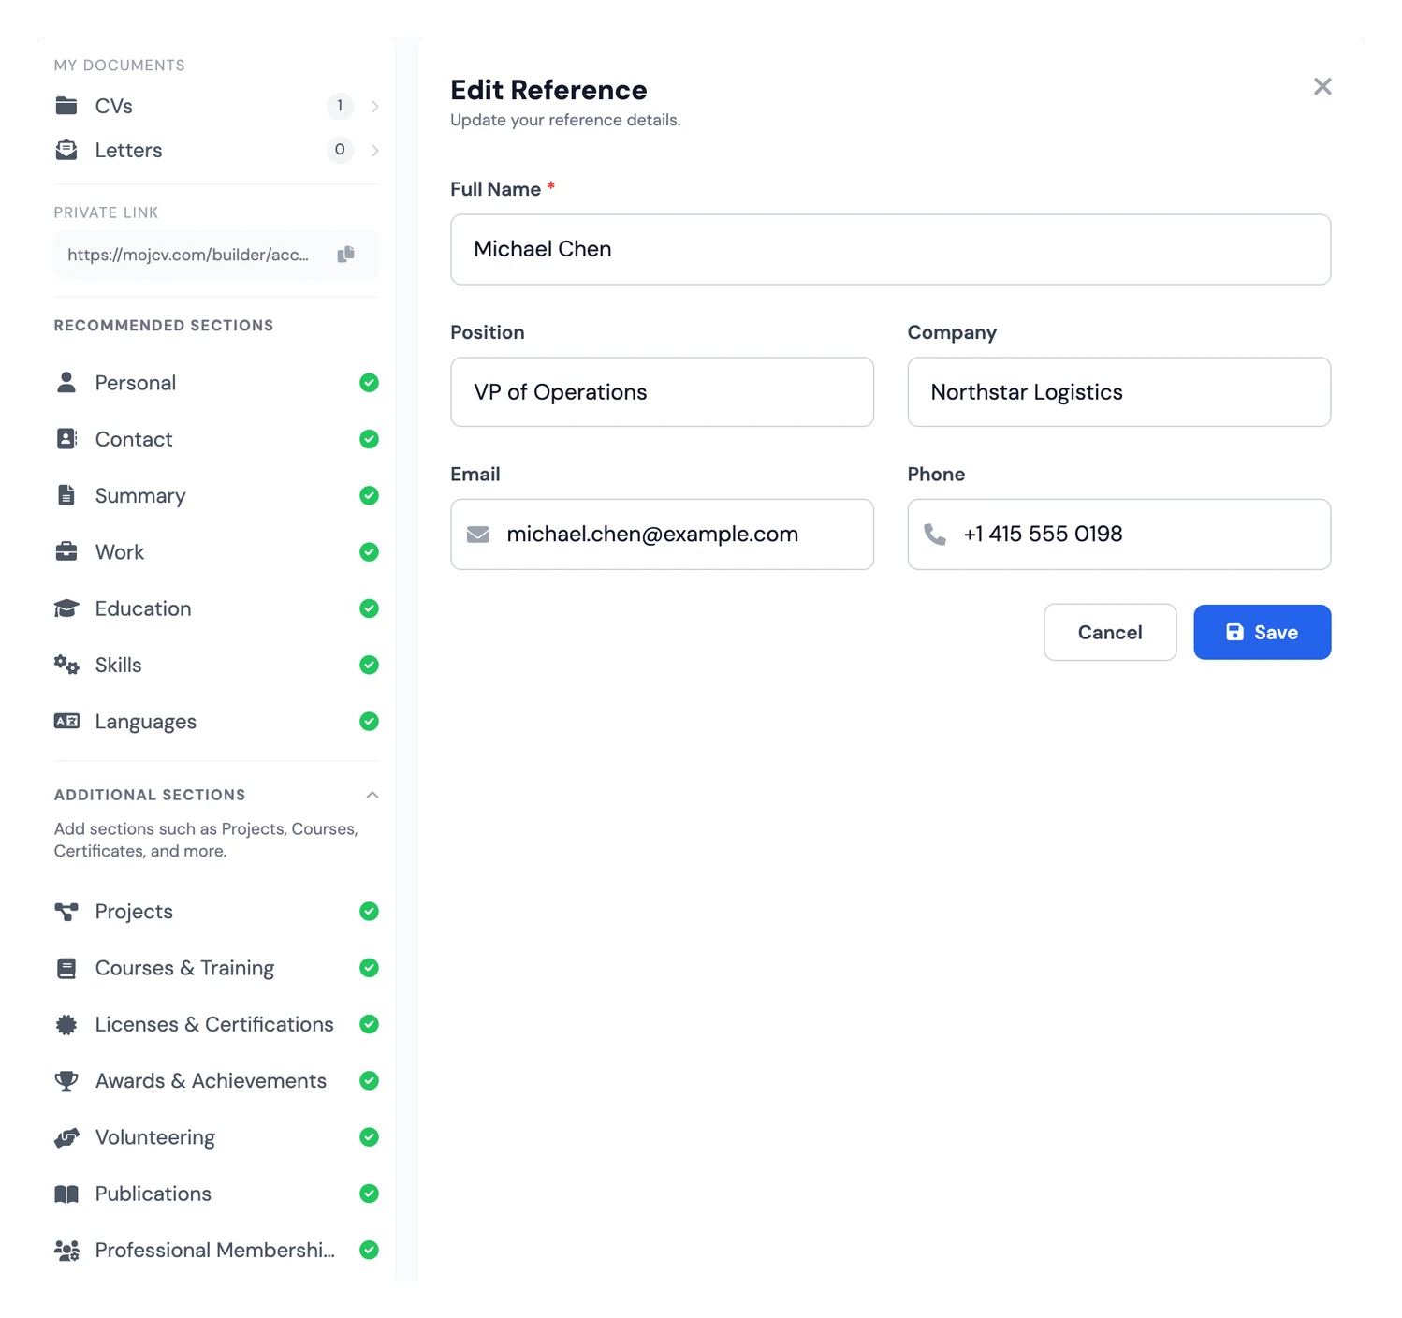
Task: Open the Languages section
Action: tap(216, 721)
